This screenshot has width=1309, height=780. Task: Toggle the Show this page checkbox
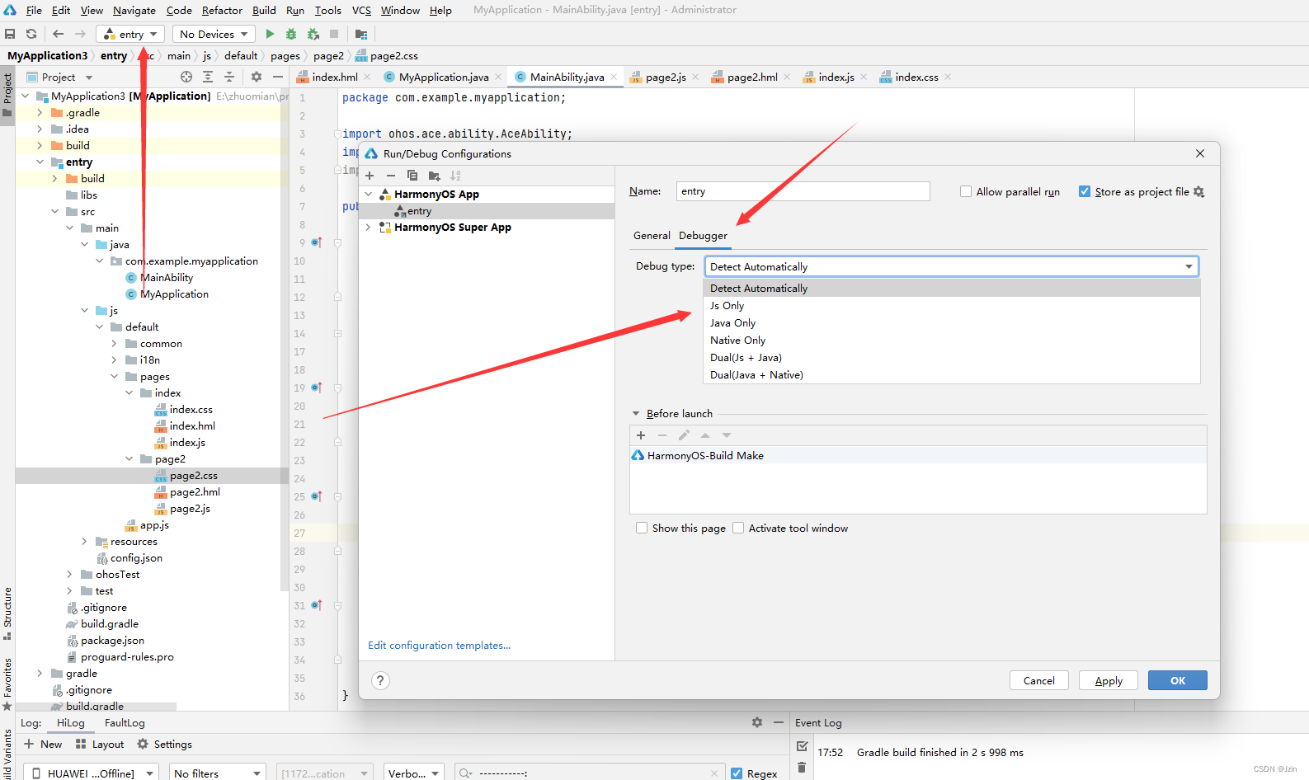click(642, 528)
